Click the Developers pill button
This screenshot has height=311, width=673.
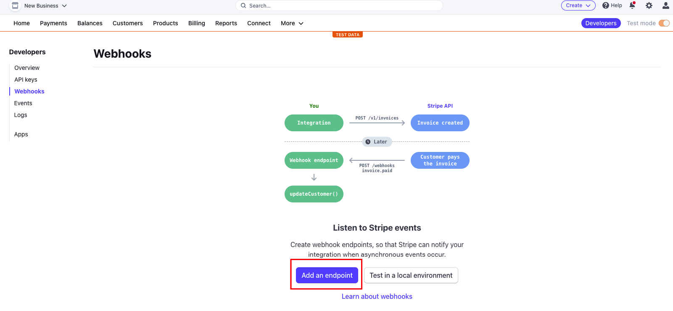click(601, 23)
